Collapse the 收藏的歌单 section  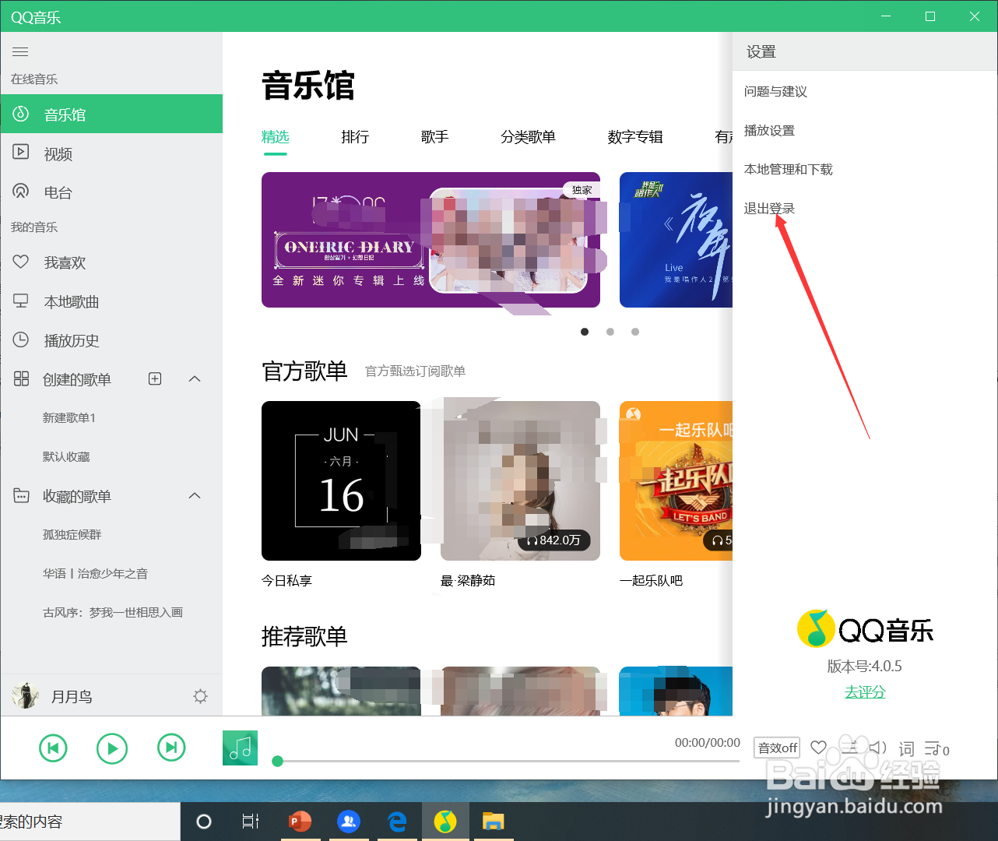(195, 495)
